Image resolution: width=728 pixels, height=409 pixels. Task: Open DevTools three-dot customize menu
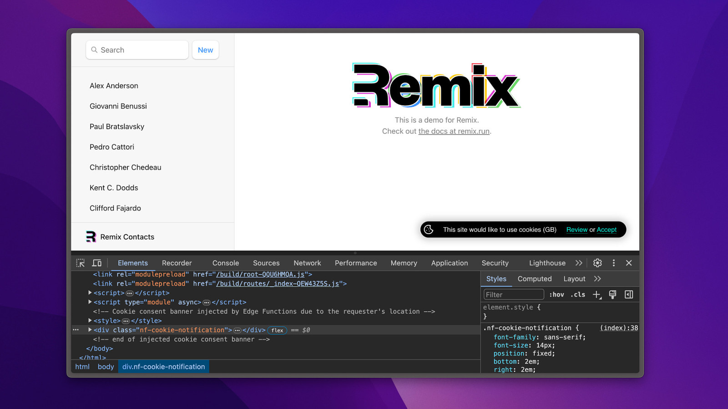[613, 263]
